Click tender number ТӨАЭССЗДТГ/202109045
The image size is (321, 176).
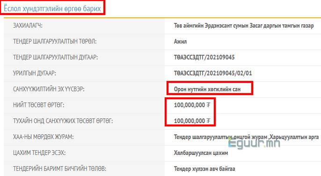point(204,58)
